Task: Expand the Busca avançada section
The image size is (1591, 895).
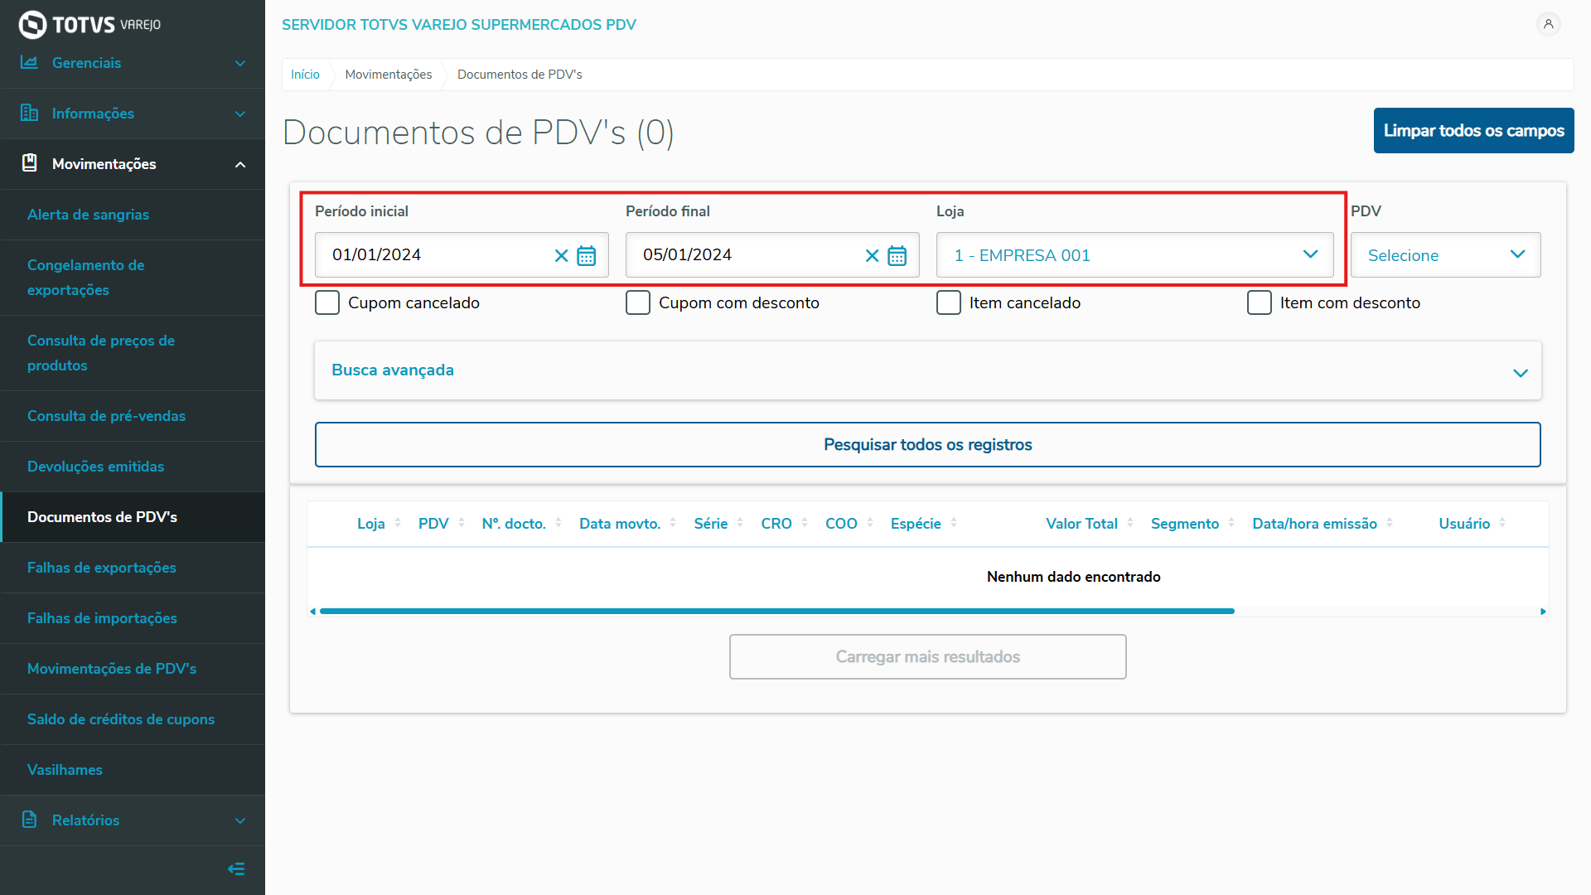Action: [x=927, y=370]
